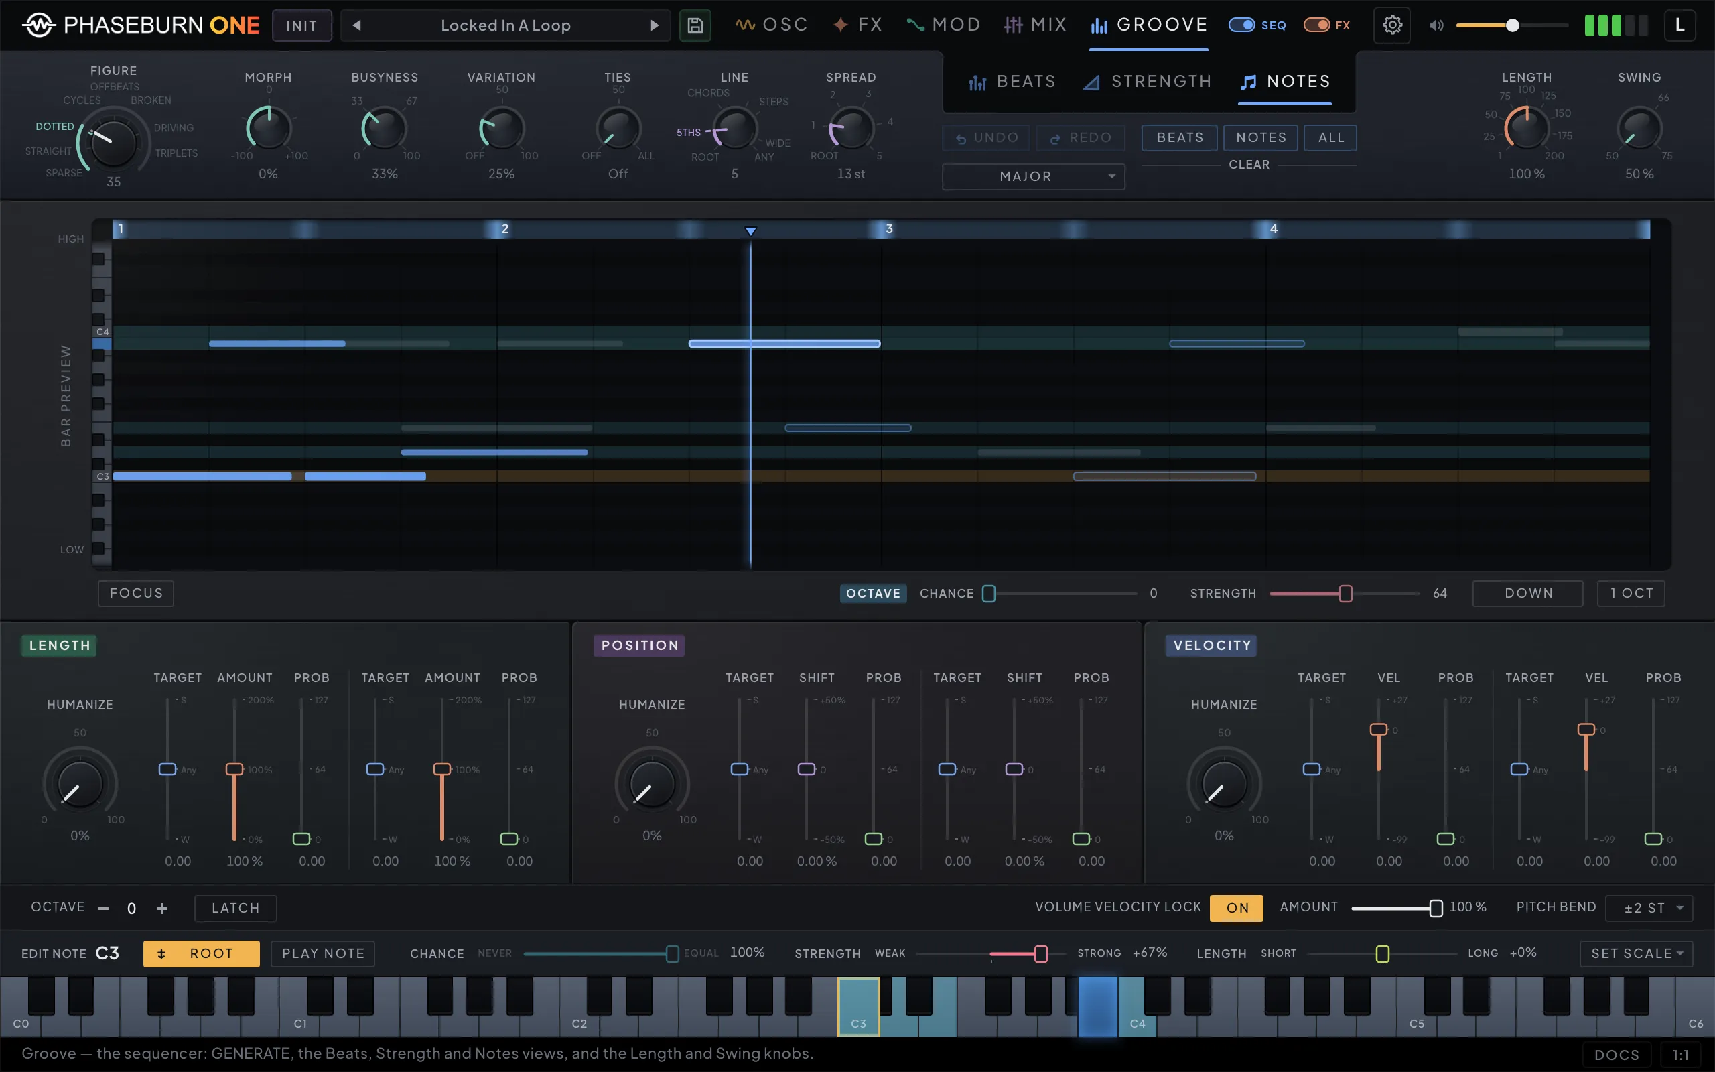Toggle the LATCH button

[235, 909]
